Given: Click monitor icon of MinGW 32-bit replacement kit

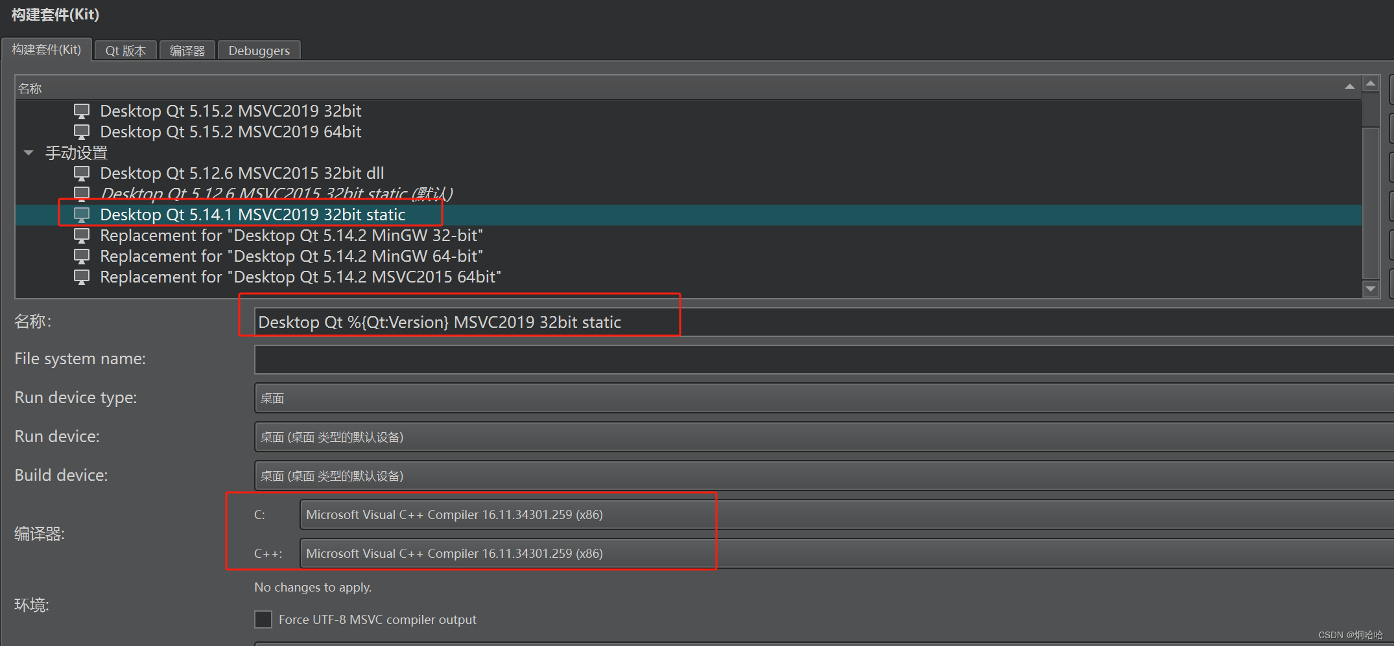Looking at the screenshot, I should 82,236.
